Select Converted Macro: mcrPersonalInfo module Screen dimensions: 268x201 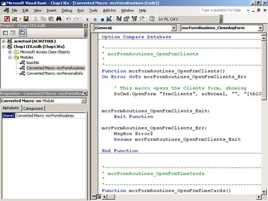tap(55, 73)
